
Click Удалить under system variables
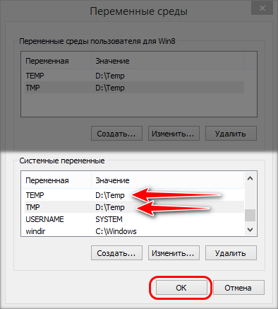pos(231,253)
